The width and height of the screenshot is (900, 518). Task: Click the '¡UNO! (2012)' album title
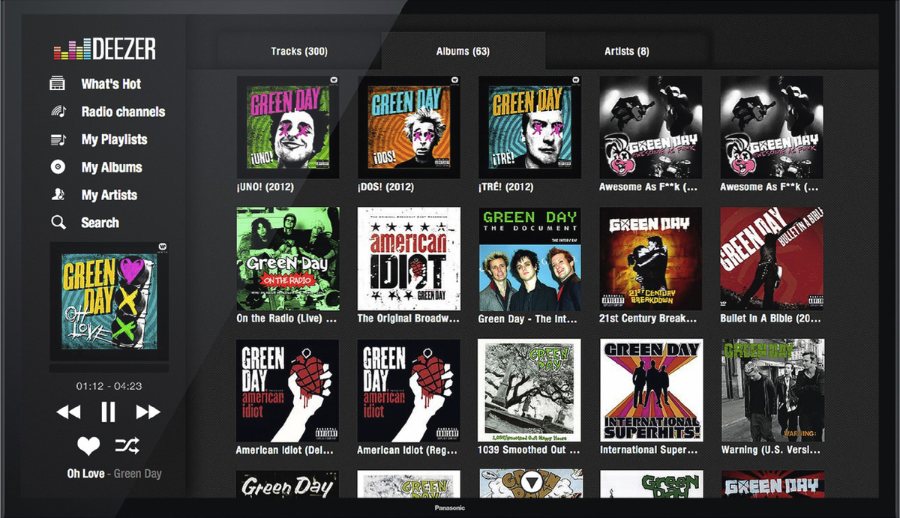(265, 187)
